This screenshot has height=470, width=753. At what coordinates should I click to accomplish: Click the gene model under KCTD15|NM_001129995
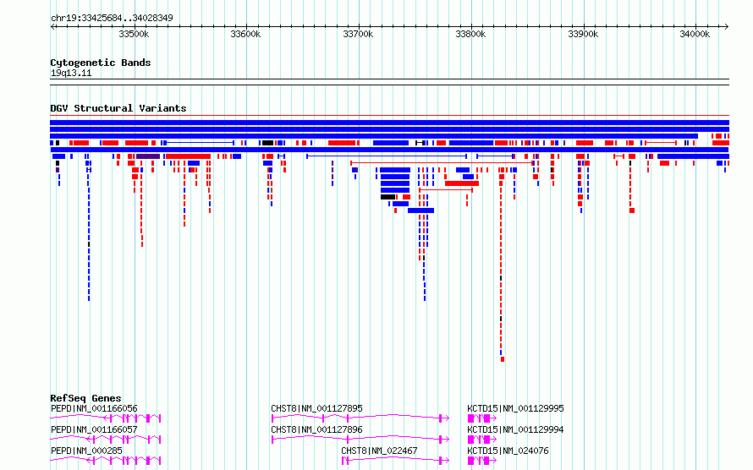(x=482, y=418)
